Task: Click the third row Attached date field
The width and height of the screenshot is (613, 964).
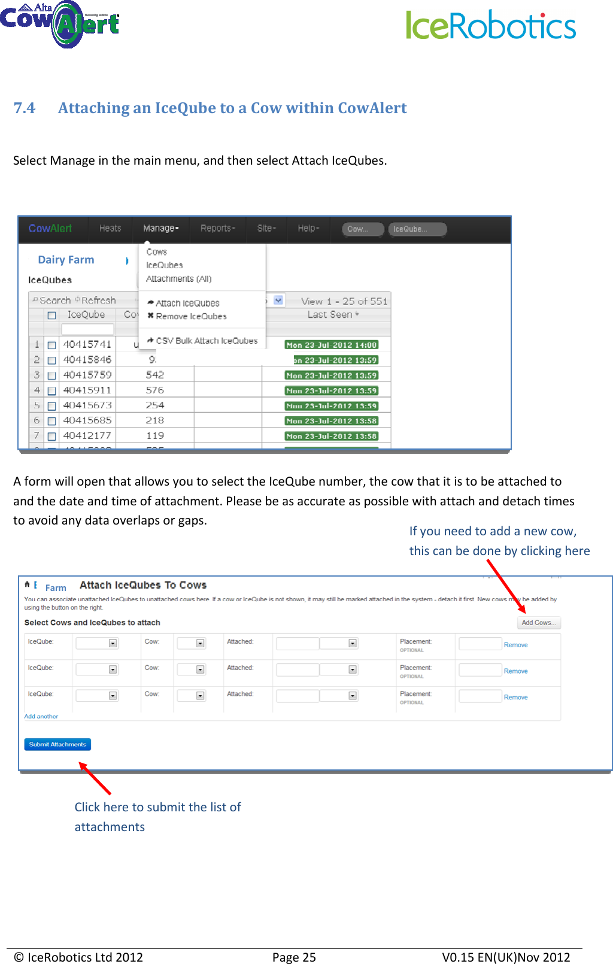Action: click(298, 696)
